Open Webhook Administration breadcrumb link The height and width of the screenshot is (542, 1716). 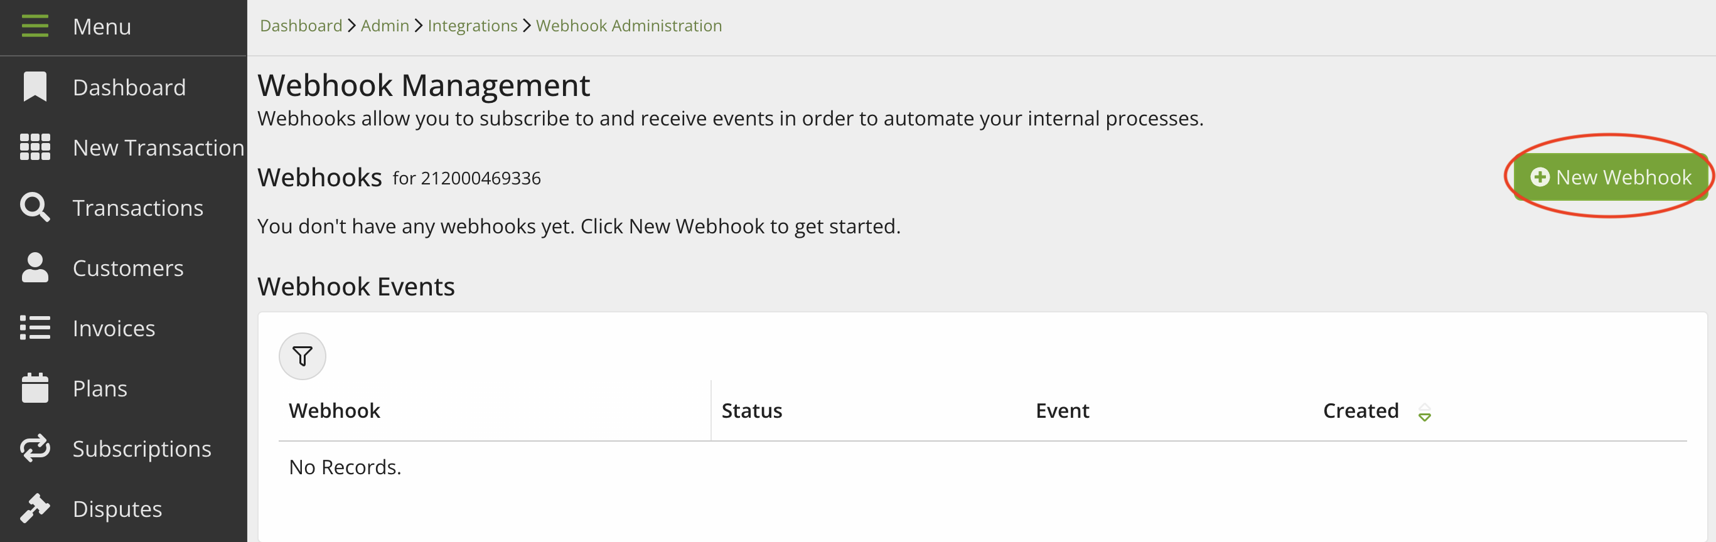[628, 26]
